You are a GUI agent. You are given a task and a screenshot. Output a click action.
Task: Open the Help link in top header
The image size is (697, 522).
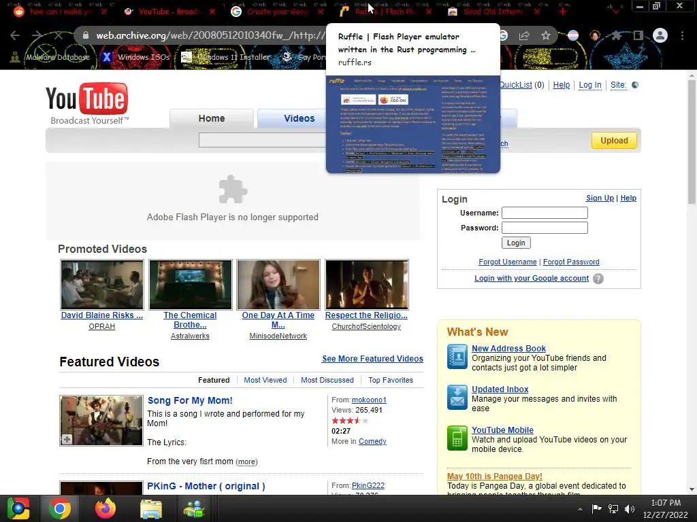click(x=562, y=85)
